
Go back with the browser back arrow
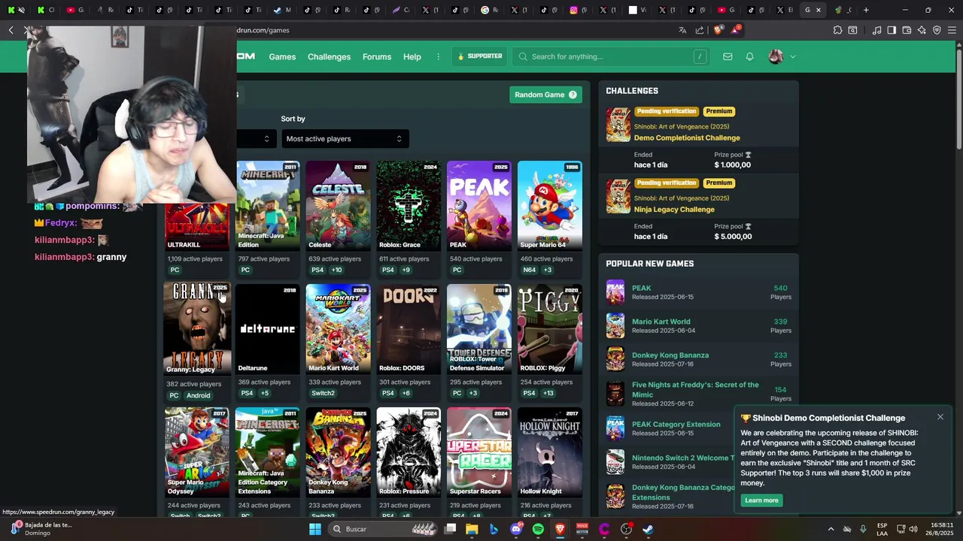(x=11, y=30)
